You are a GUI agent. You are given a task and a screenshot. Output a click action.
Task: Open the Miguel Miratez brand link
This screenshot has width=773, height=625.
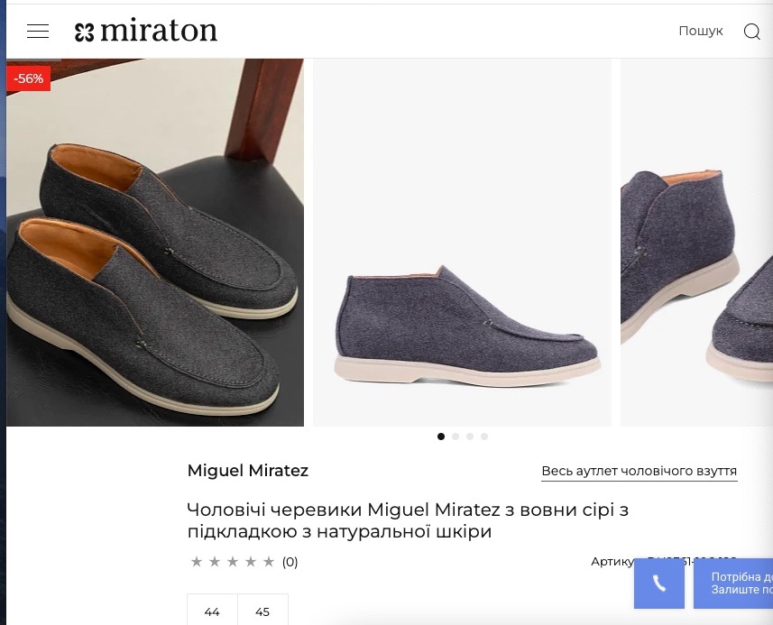[248, 471]
